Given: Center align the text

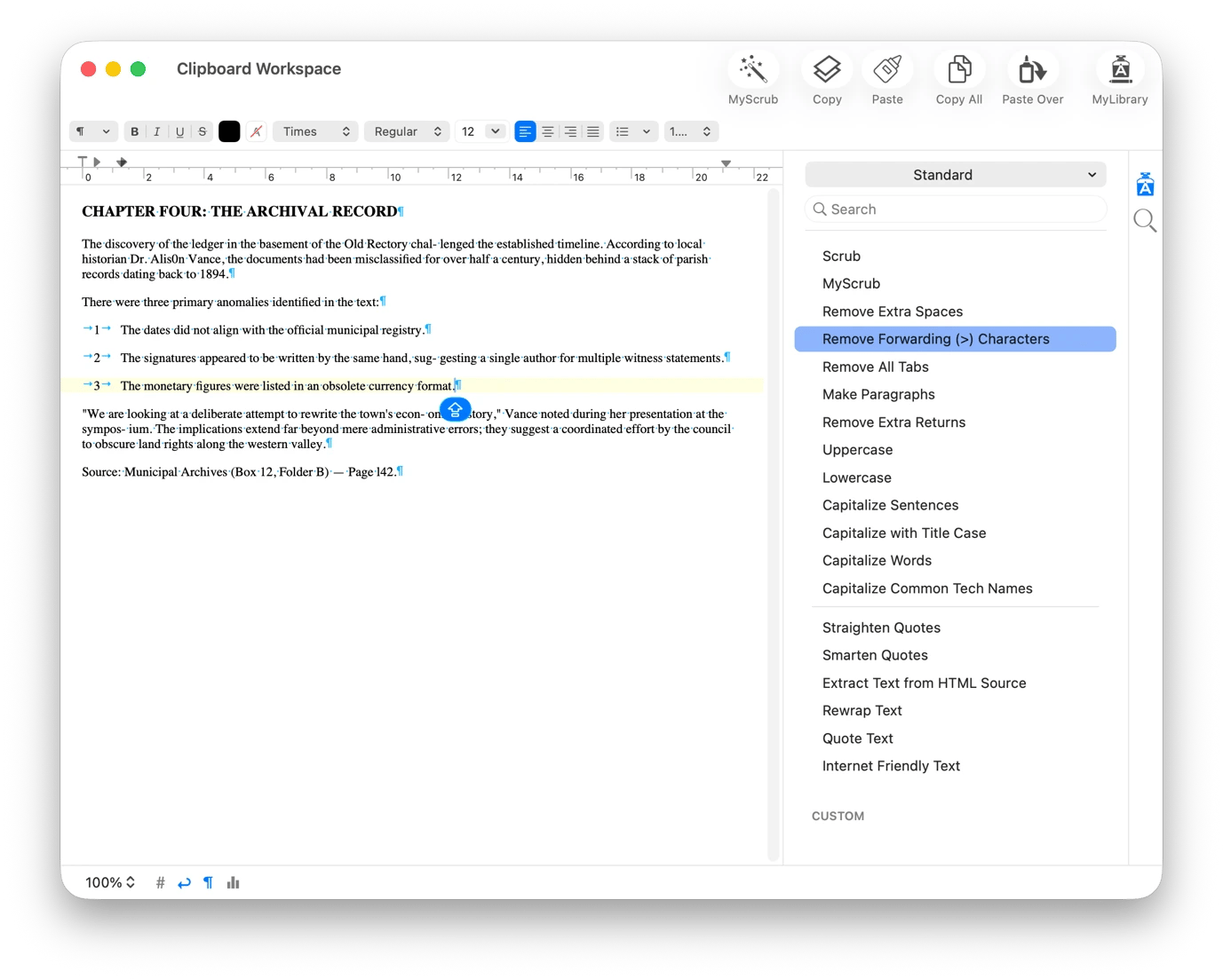Looking at the screenshot, I should [548, 131].
